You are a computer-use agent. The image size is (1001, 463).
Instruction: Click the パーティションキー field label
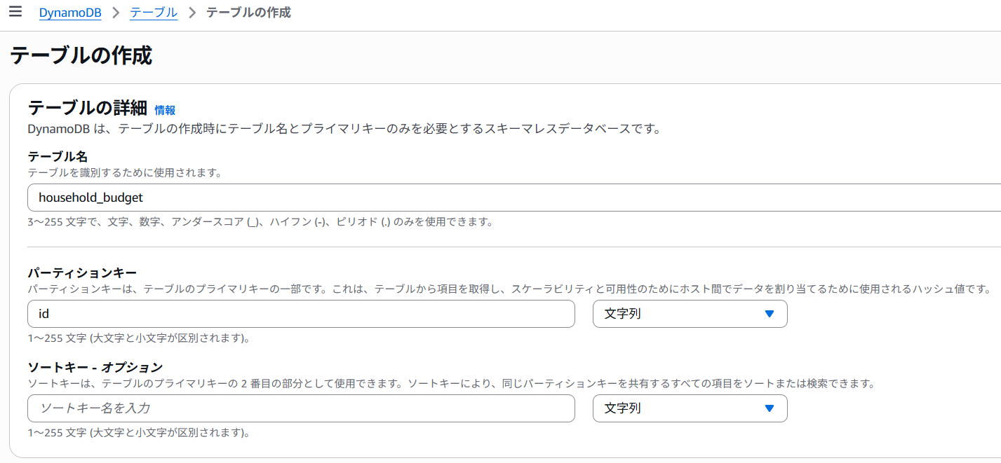pos(82,272)
